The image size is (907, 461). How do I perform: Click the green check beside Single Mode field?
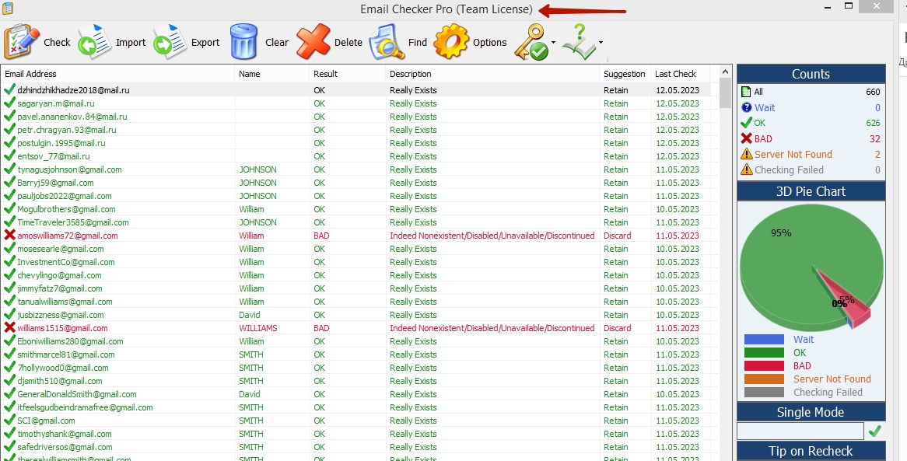(875, 431)
